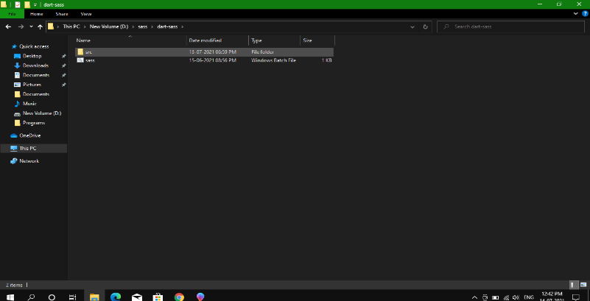Expand the chevron after New Volume breadcrumb

tap(133, 26)
